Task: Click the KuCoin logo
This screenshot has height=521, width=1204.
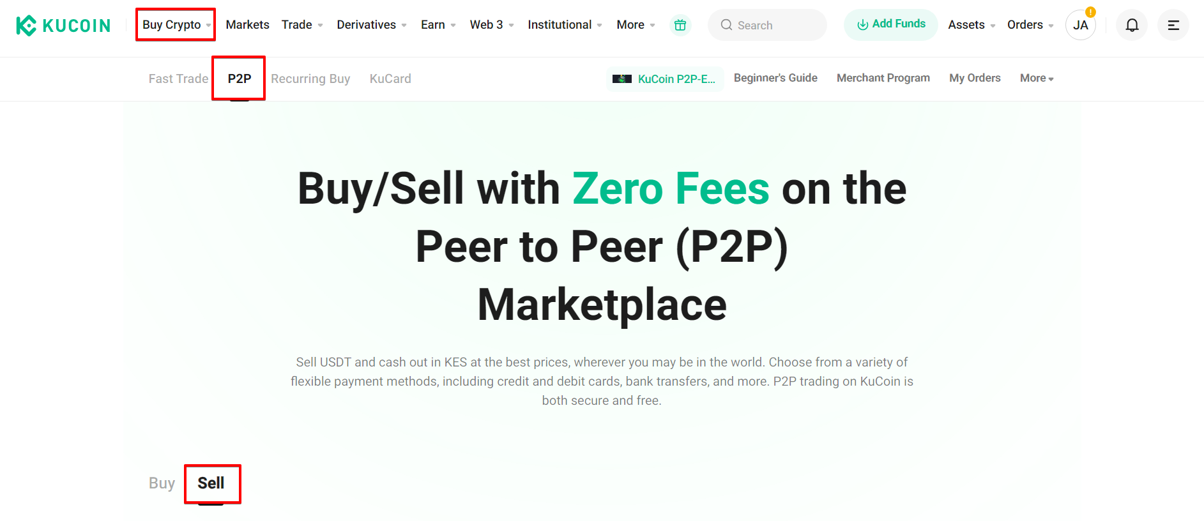Action: 63,26
